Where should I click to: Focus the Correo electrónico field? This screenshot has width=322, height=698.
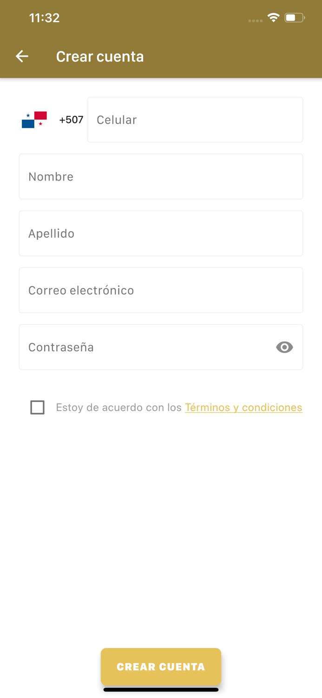(x=161, y=290)
